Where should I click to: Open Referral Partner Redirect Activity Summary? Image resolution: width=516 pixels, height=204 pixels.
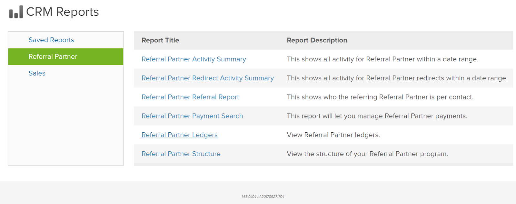(x=208, y=78)
